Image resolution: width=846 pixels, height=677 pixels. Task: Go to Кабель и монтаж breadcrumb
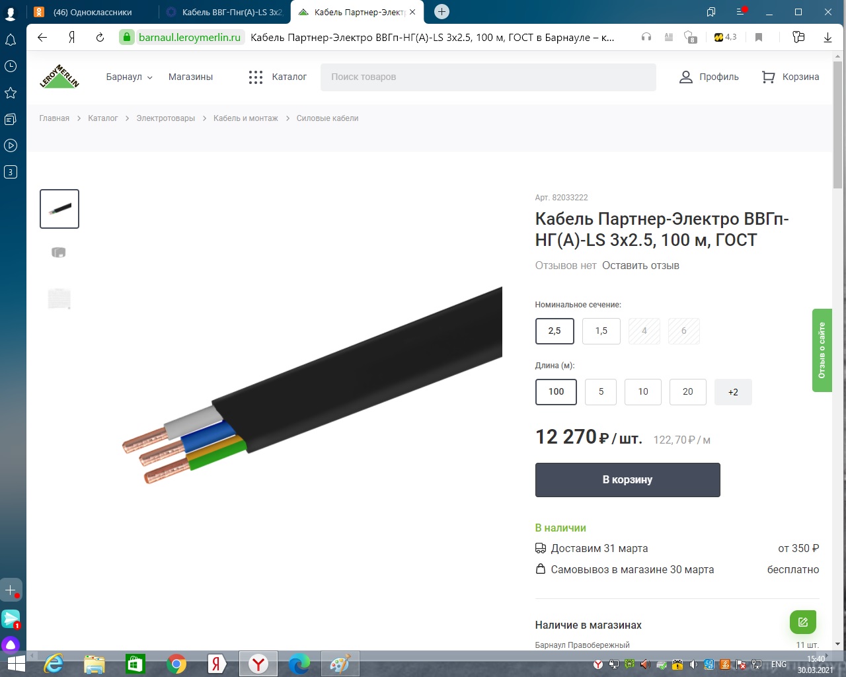(x=246, y=118)
